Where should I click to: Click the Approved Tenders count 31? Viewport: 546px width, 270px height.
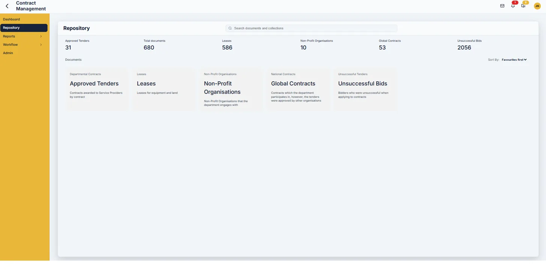(68, 48)
